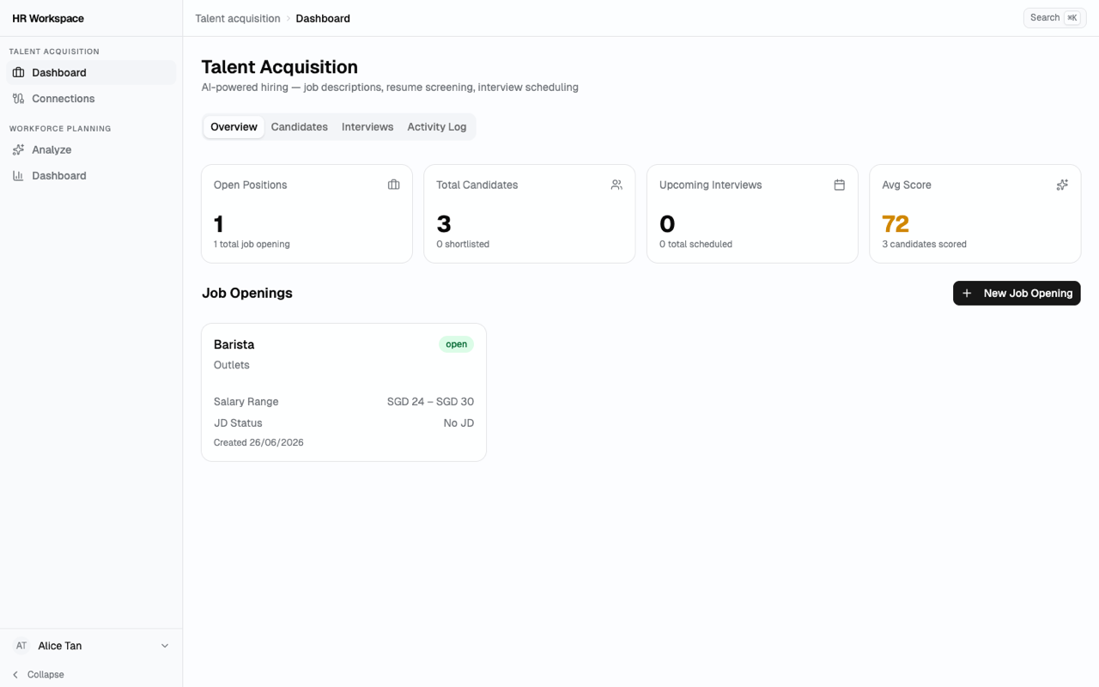This screenshot has height=687, width=1099.
Task: Click the JD Status label
Action: (238, 423)
